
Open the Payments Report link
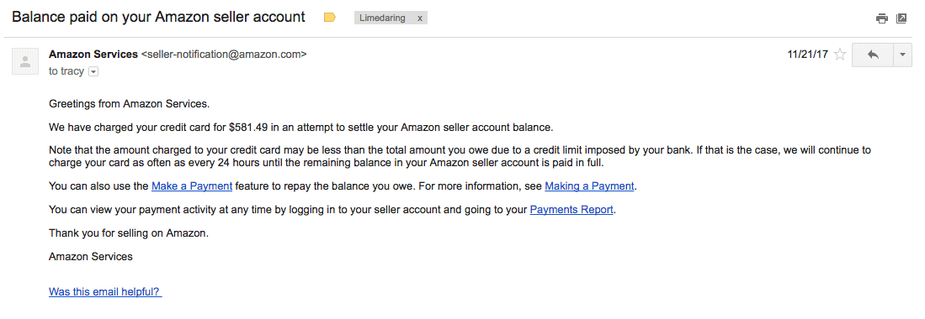pyautogui.click(x=571, y=210)
